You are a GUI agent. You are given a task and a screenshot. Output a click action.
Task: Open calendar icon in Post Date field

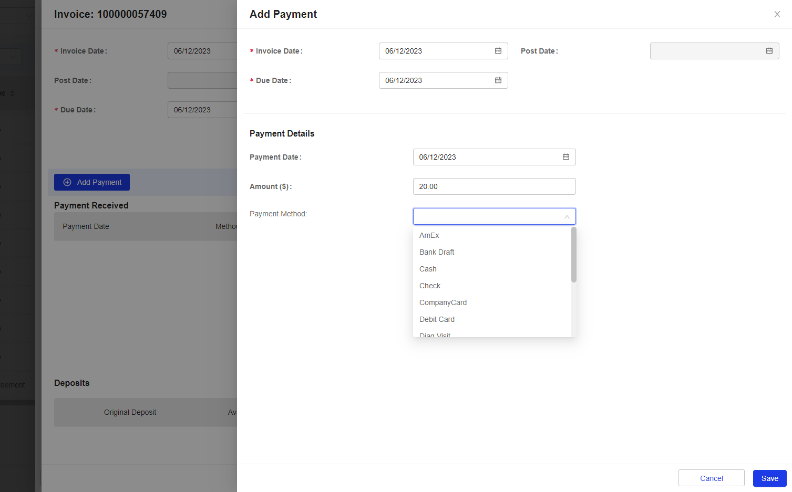(769, 51)
